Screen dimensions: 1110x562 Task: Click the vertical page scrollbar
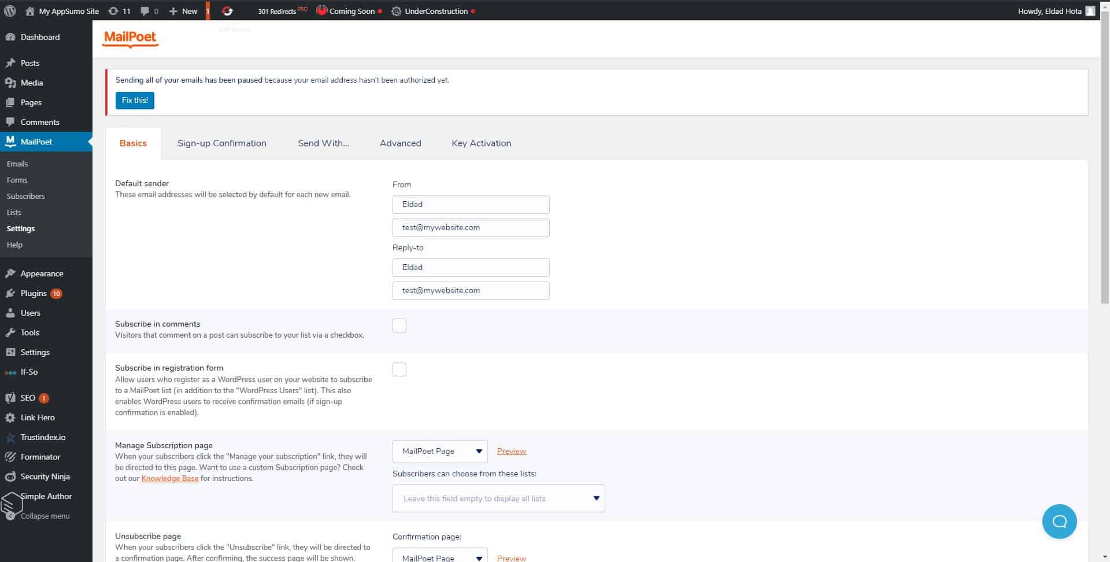coord(1105,156)
